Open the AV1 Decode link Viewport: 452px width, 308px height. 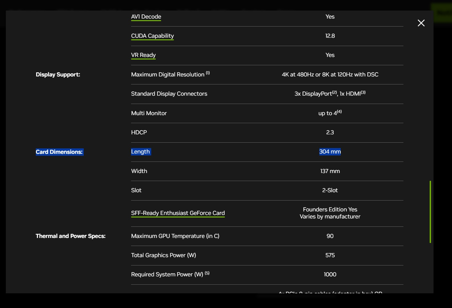146,17
